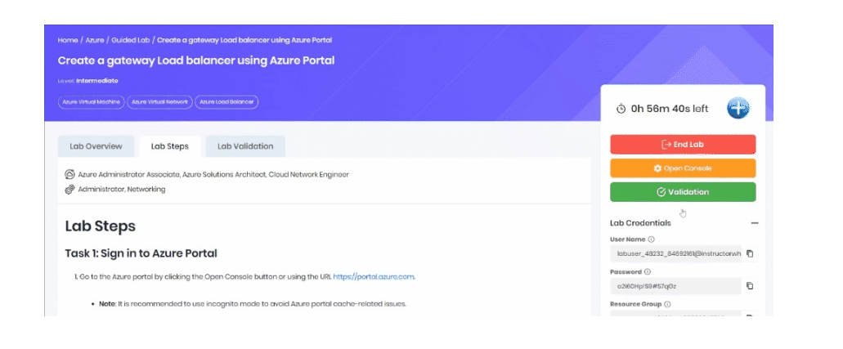This screenshot has height=349, width=843.
Task: Click the 'Task 1: Sign in to Azure Portal' heading
Action: pos(141,253)
